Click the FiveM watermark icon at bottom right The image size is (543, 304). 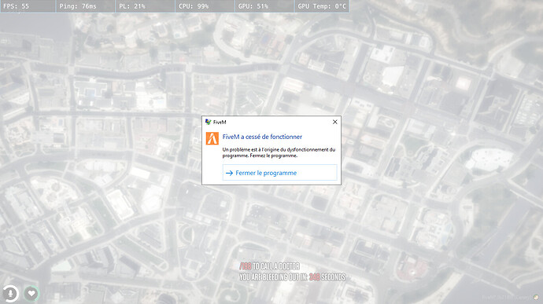coord(536,298)
